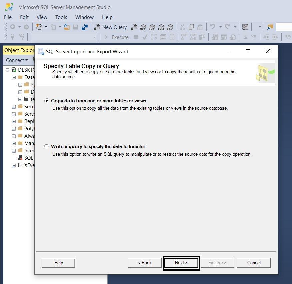This screenshot has width=292, height=284.
Task: Click the New Project toolbar icon
Action: pos(39,27)
